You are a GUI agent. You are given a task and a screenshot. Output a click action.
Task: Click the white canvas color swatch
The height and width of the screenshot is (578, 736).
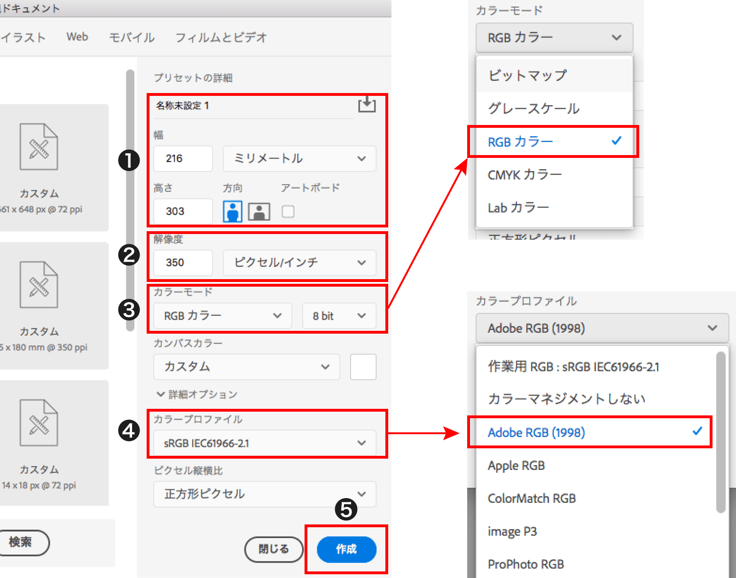pyautogui.click(x=363, y=367)
